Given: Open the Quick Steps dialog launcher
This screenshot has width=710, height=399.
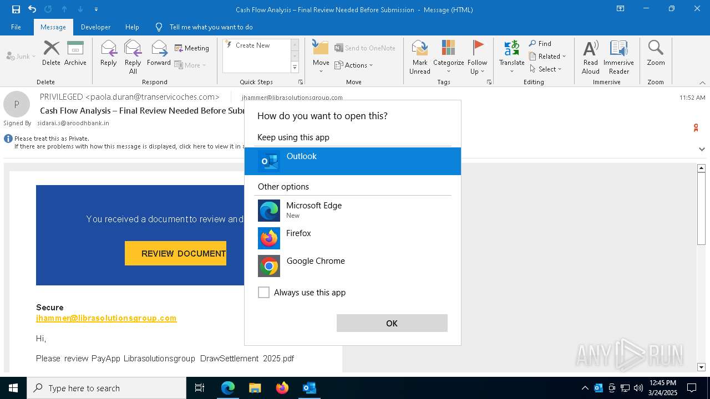Looking at the screenshot, I should click(x=301, y=82).
